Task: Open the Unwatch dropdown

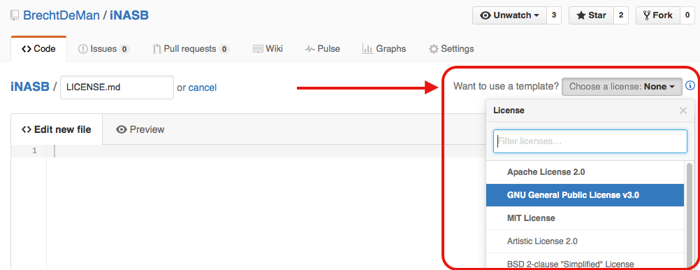Action: pos(509,15)
